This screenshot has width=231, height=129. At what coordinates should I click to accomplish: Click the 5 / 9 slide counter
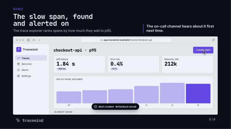pyautogui.click(x=212, y=120)
